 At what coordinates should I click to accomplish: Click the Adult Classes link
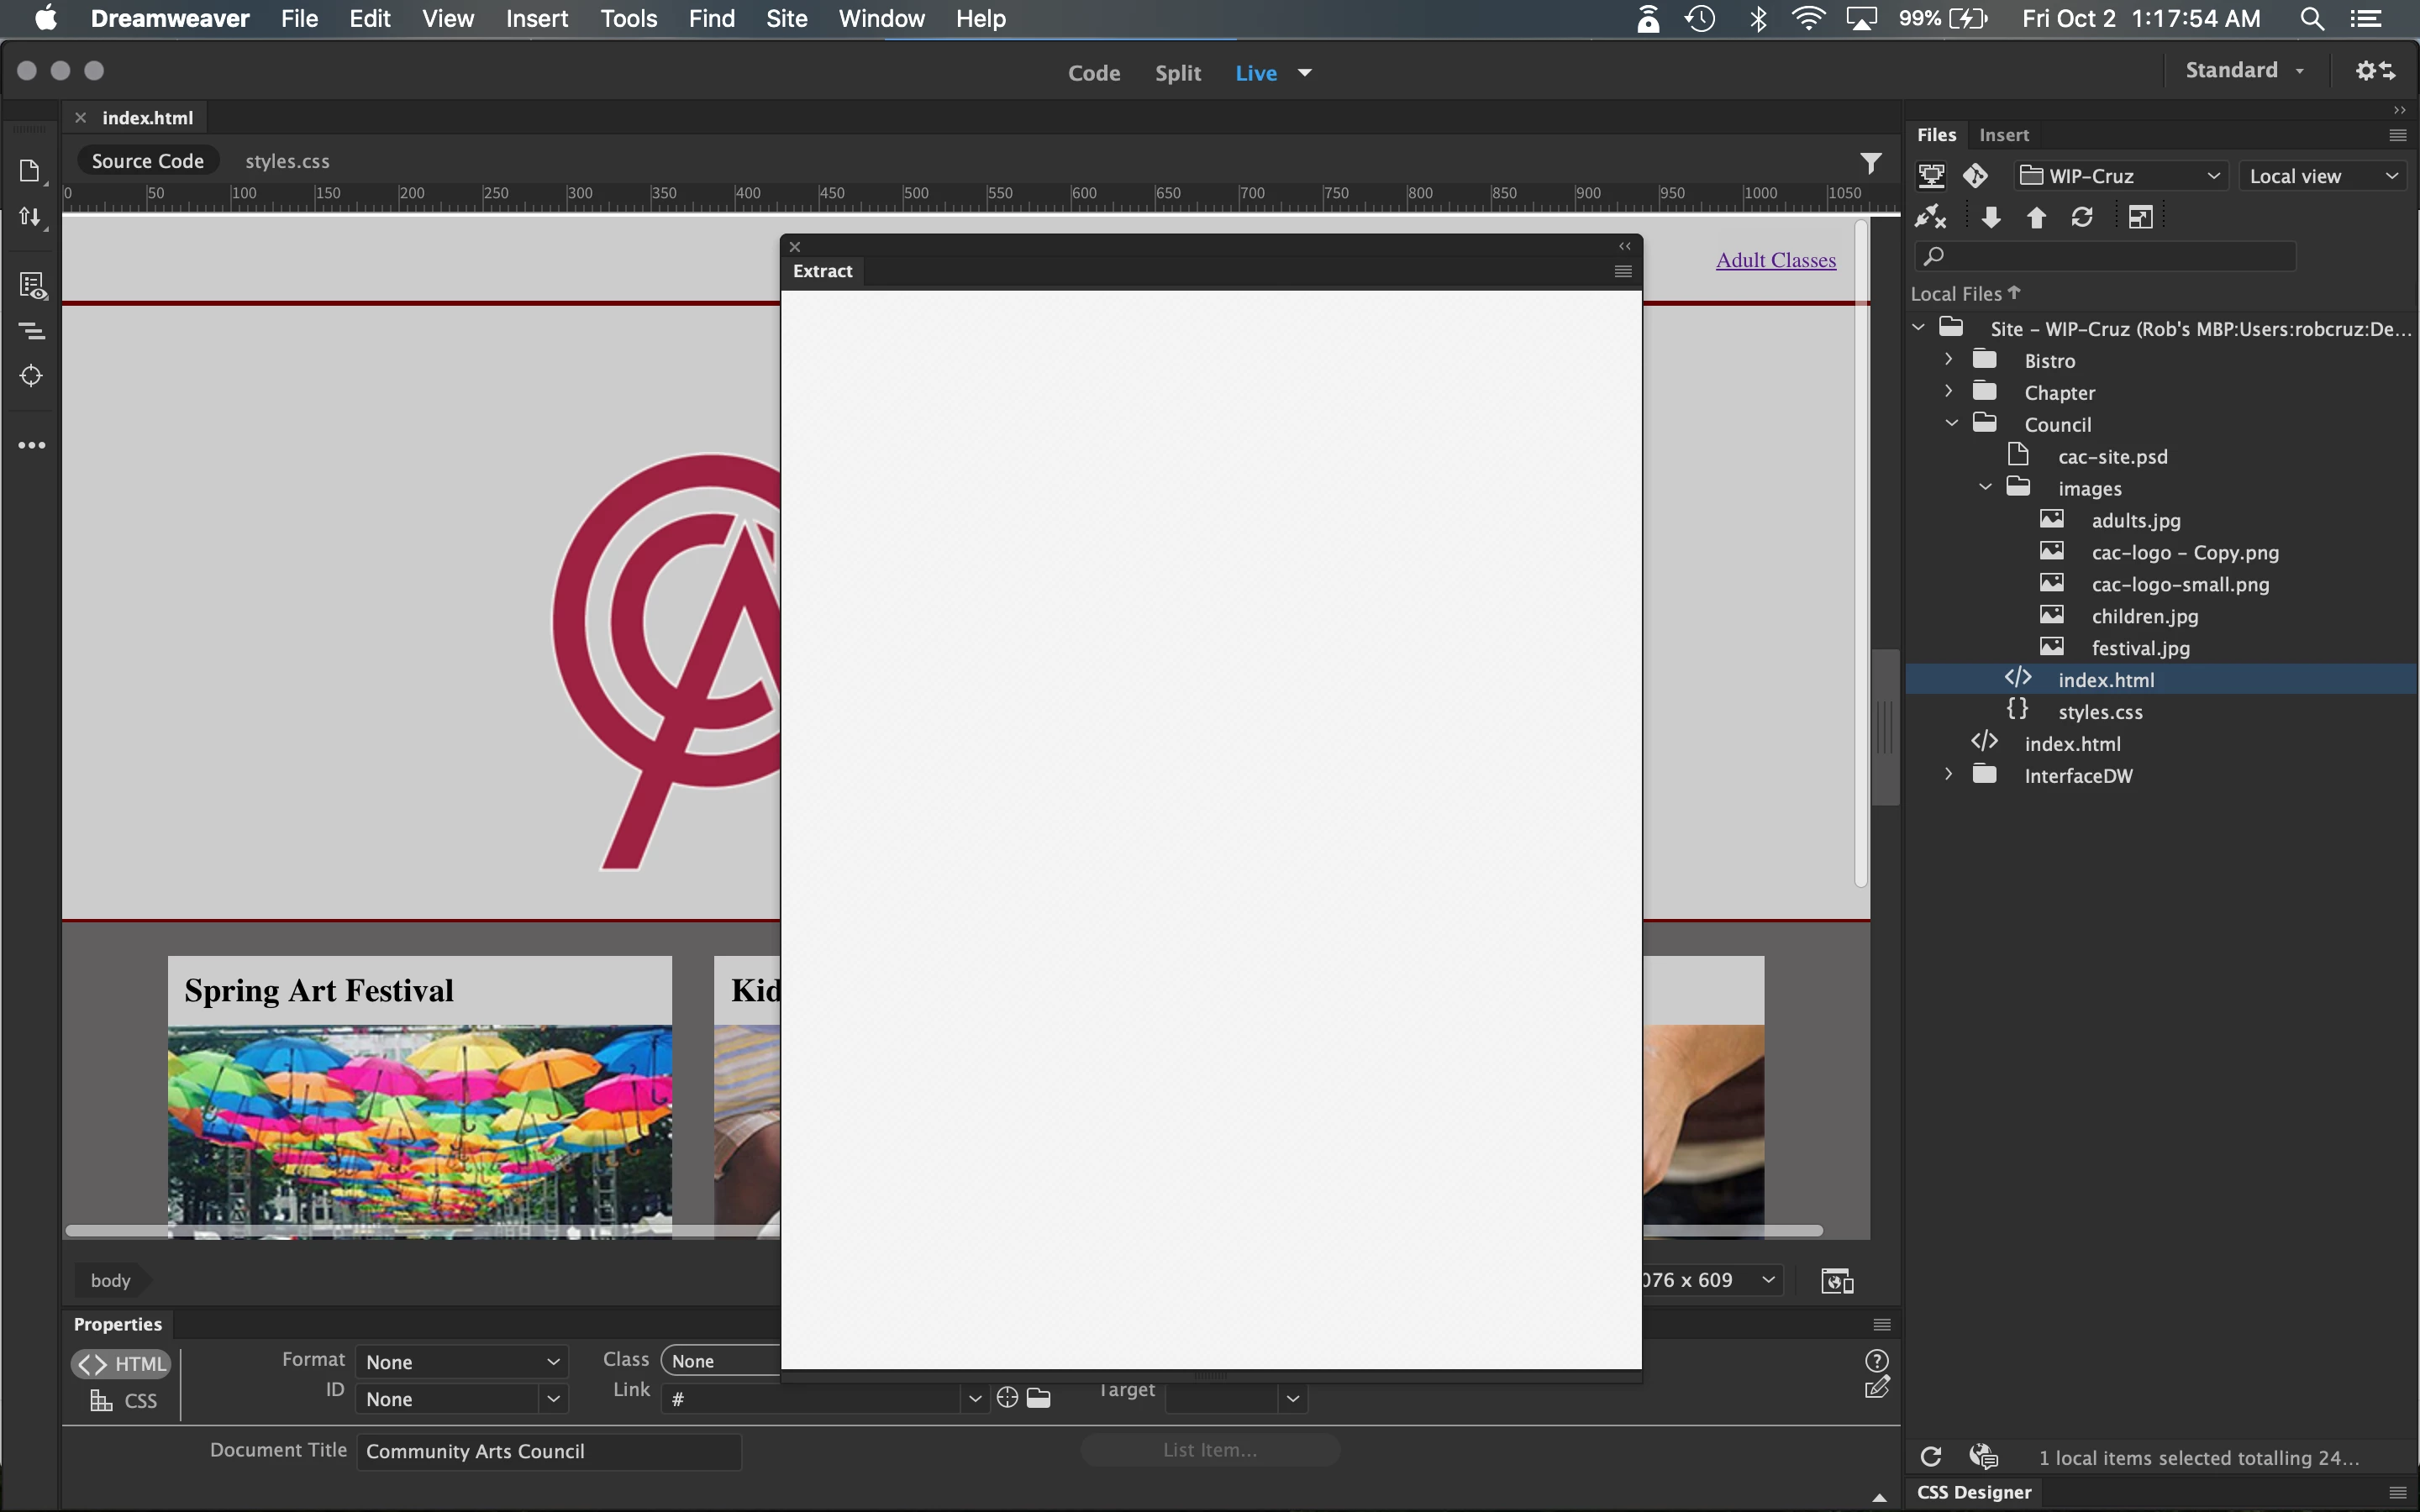[1775, 260]
